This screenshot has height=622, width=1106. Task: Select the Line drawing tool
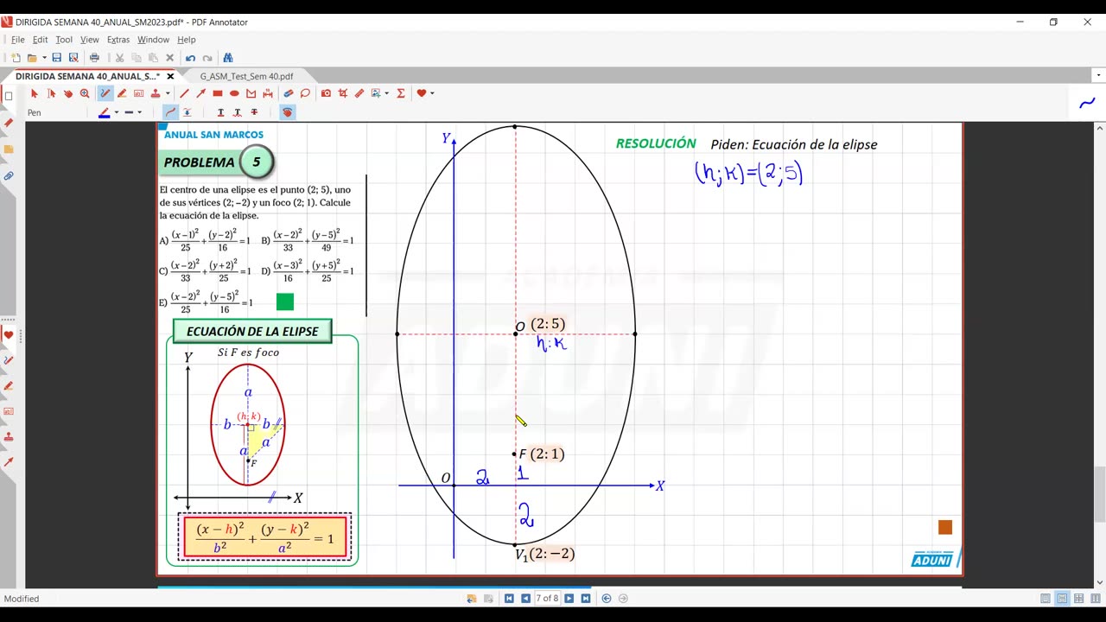(184, 93)
